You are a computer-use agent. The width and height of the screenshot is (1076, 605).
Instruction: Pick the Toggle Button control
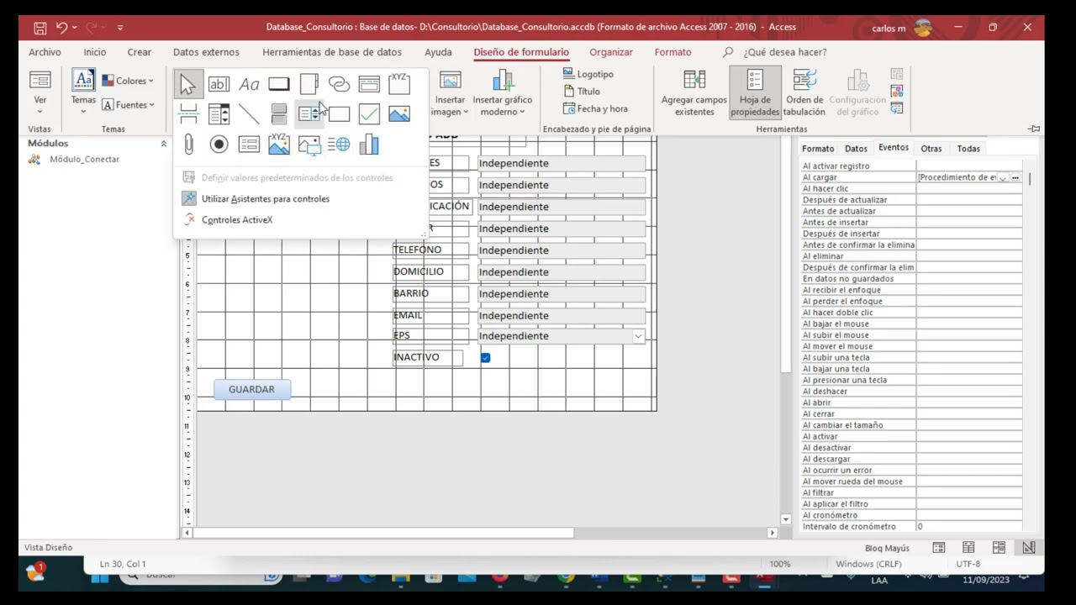(x=279, y=114)
